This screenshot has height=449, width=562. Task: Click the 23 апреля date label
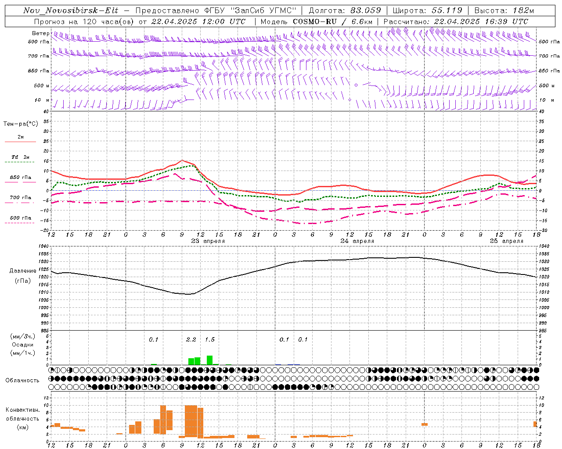point(208,241)
